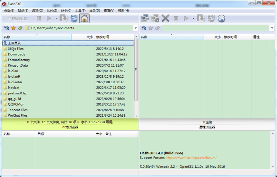The height and width of the screenshot is (177, 277).
Task: Refresh the local file list
Action: coord(74,18)
